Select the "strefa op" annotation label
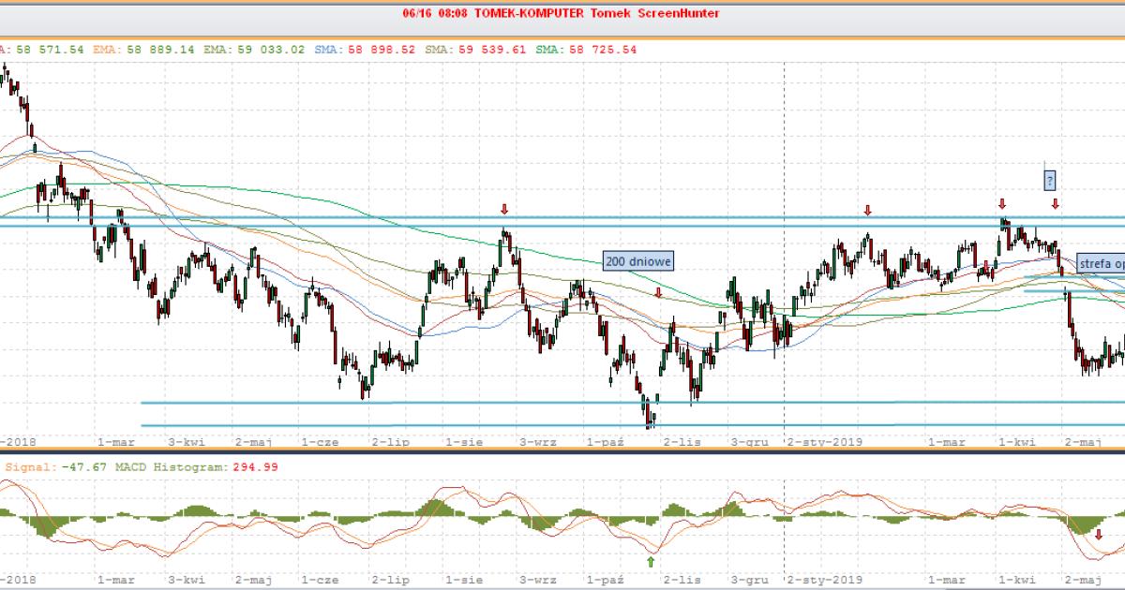1125x590 pixels. (1101, 263)
